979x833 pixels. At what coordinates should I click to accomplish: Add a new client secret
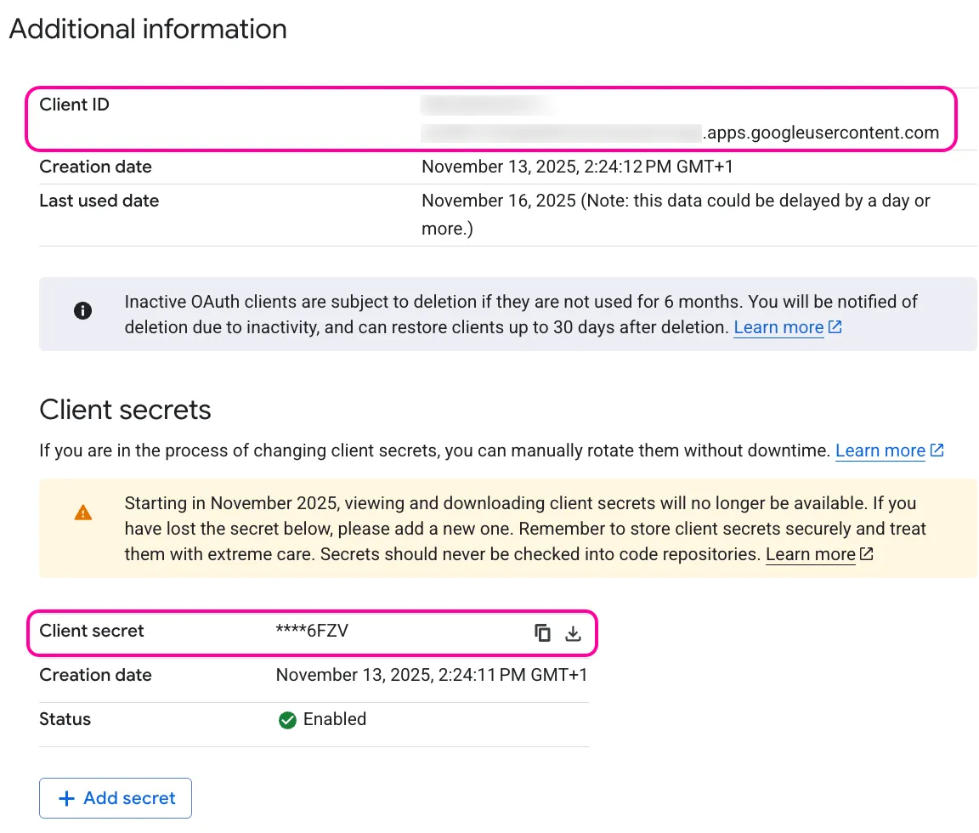click(116, 798)
